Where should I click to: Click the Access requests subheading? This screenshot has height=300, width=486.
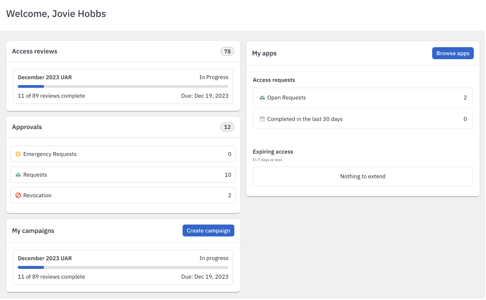coord(274,80)
